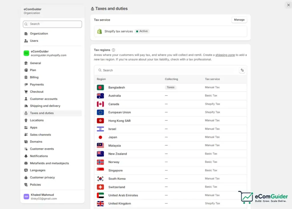Click the Checkout cart icon
The width and height of the screenshot is (292, 209).
click(26, 92)
